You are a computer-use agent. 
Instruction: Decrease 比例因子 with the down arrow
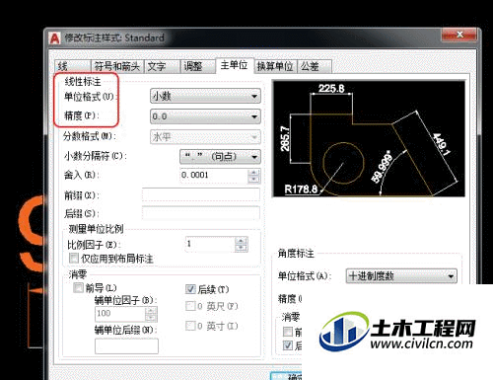[242, 248]
